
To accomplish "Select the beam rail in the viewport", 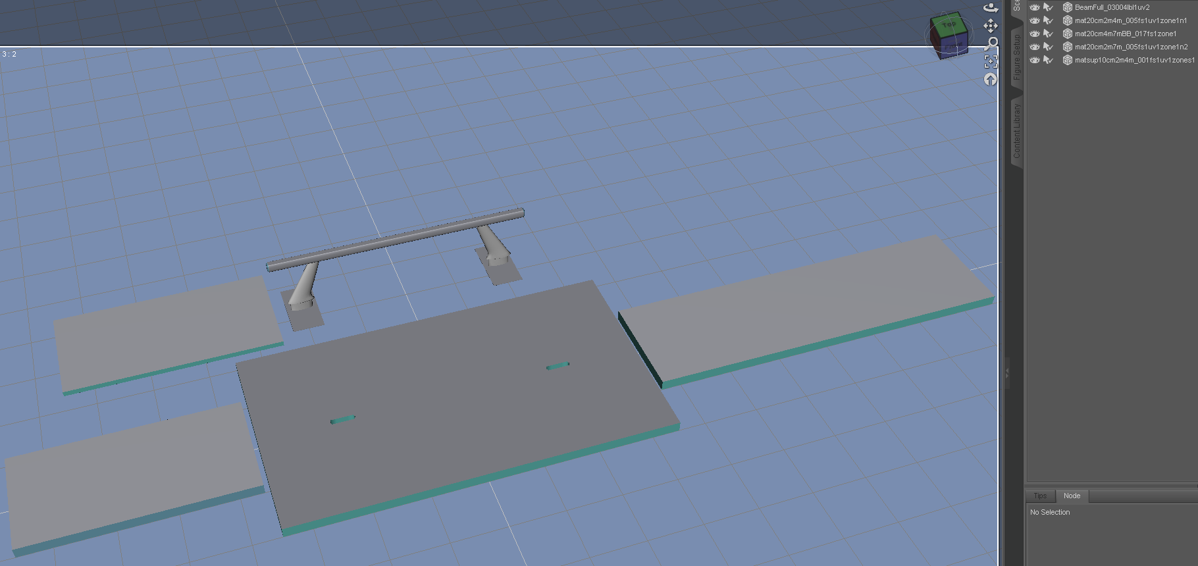I will point(395,239).
